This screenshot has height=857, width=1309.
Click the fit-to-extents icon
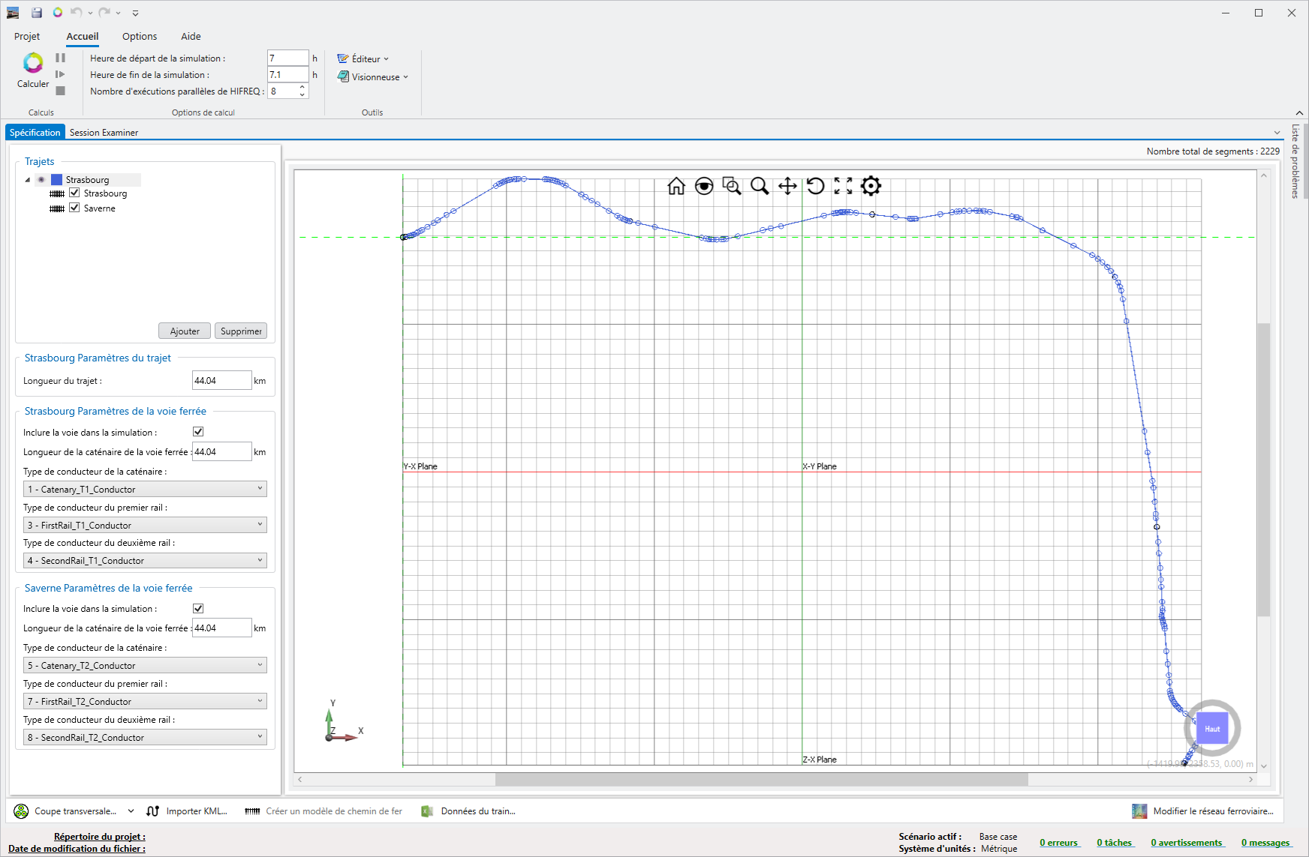coord(843,186)
